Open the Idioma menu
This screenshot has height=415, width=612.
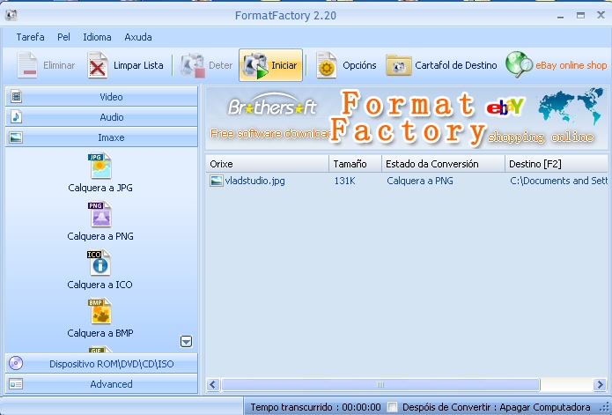click(x=97, y=37)
